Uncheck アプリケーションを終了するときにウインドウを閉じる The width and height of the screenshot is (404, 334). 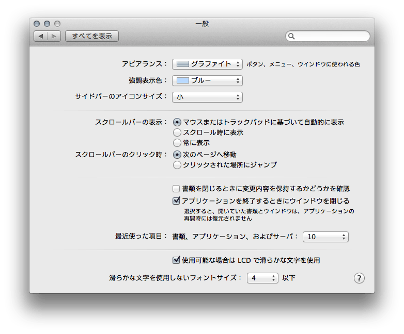tap(176, 201)
